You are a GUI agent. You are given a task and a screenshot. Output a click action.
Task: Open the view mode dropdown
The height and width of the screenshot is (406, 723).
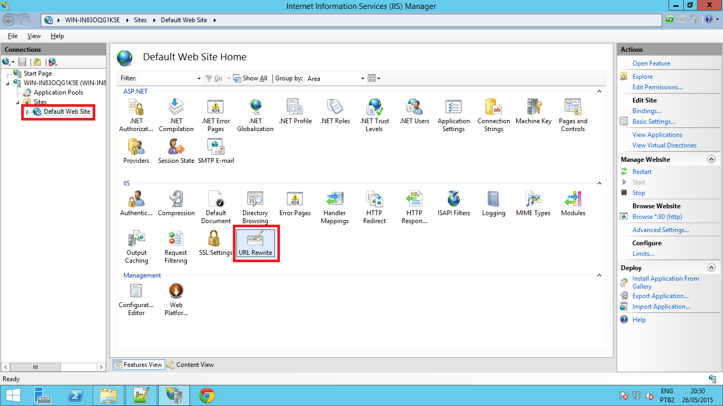click(x=374, y=78)
